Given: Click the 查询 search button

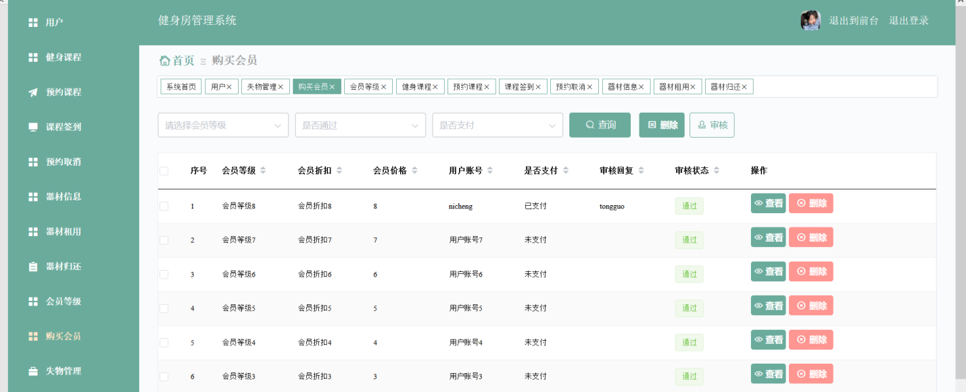Looking at the screenshot, I should point(600,125).
